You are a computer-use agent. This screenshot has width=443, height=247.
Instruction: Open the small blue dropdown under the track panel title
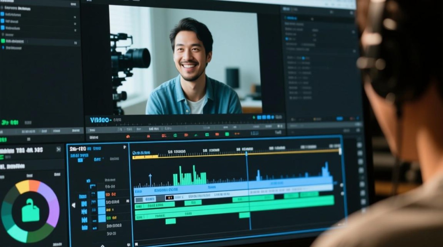[x=80, y=160]
